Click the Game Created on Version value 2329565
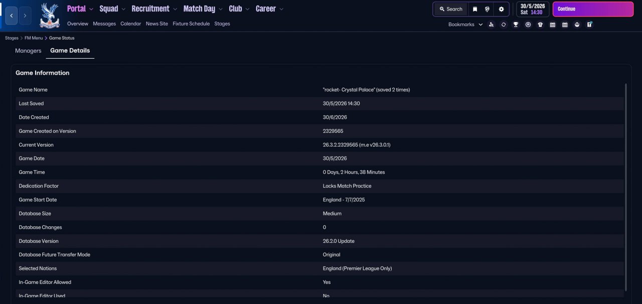 [333, 131]
